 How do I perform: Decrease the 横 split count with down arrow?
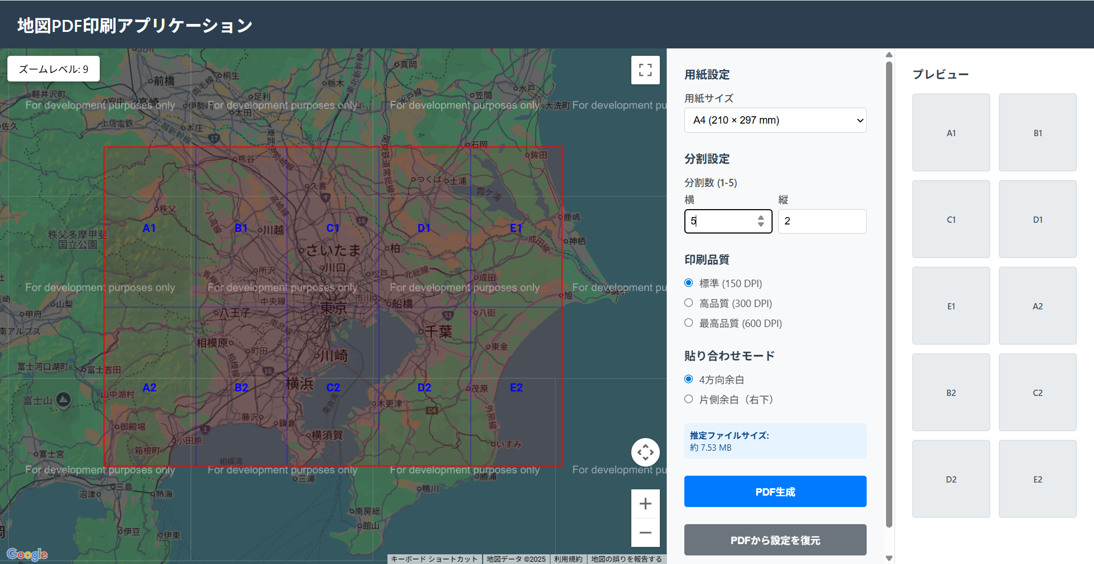761,224
